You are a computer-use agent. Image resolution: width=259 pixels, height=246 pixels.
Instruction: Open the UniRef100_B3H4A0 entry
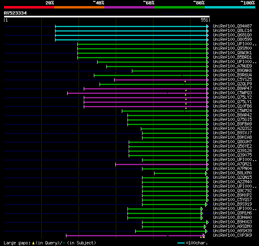click(232, 218)
